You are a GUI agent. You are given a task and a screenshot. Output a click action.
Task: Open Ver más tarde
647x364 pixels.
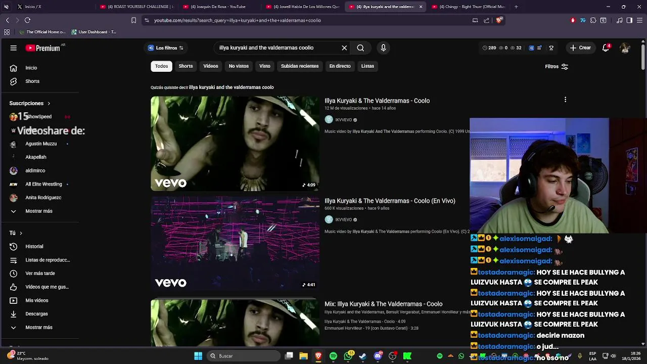(39, 274)
